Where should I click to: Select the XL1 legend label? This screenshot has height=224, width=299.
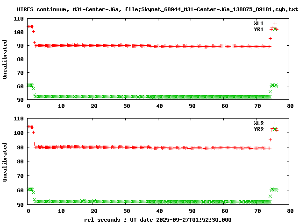(x=258, y=23)
